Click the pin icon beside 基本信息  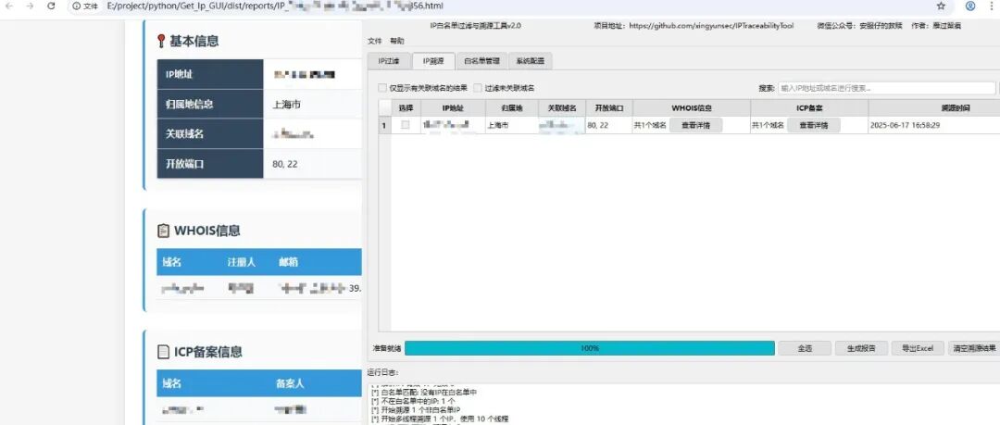tap(161, 42)
